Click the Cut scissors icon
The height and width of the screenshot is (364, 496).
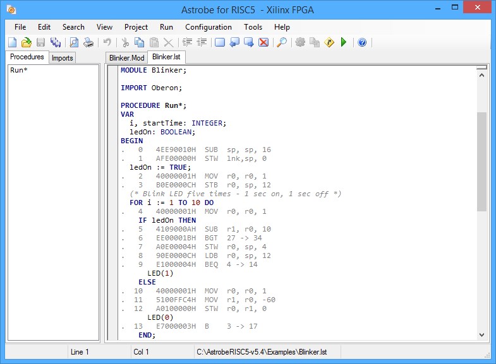coord(125,42)
